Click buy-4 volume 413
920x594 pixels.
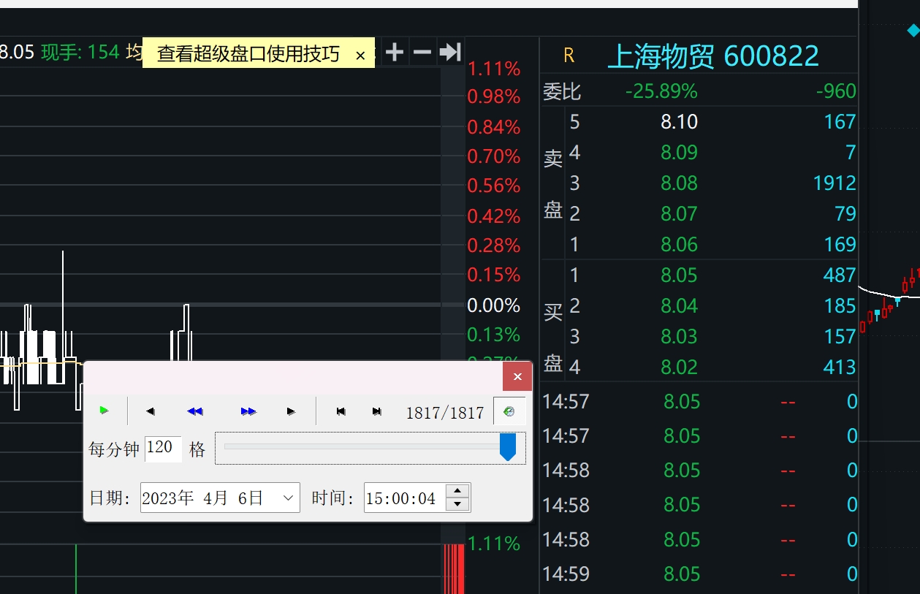[840, 367]
